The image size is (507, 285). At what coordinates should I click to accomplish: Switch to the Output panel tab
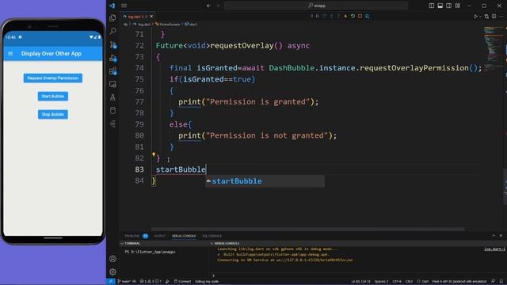click(160, 236)
